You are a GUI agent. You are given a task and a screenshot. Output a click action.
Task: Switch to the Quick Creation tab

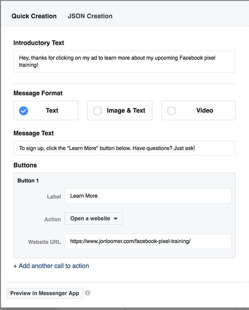pos(34,16)
